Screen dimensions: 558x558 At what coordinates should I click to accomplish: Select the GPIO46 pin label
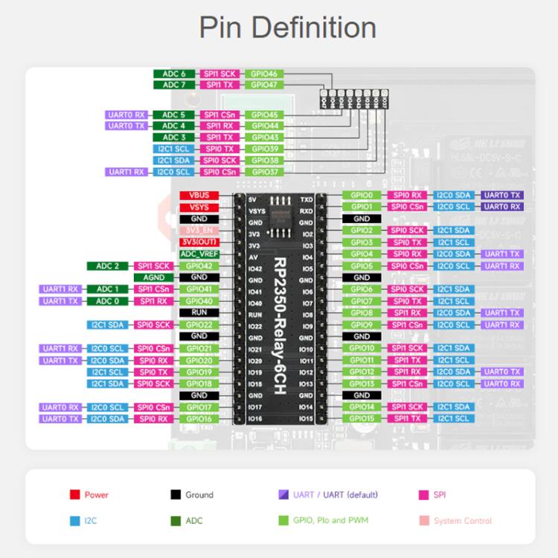pyautogui.click(x=264, y=74)
